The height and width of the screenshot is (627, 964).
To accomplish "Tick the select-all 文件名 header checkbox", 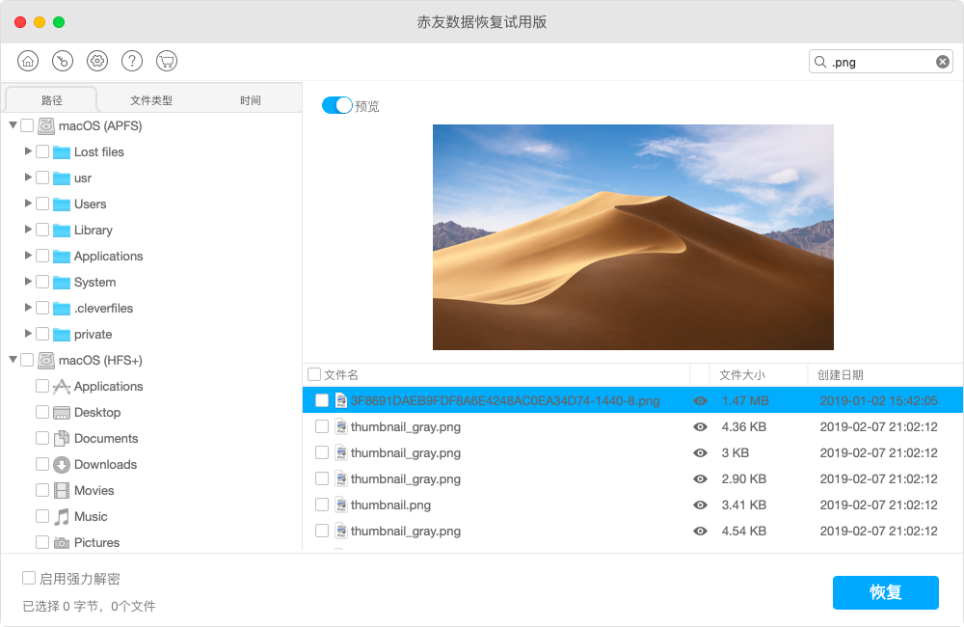I will pyautogui.click(x=314, y=374).
